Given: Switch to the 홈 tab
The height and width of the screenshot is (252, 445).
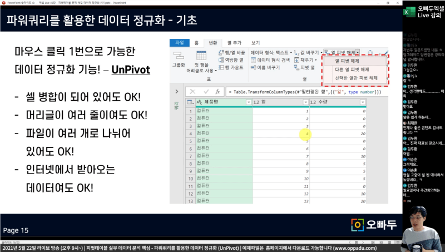Looking at the screenshot, I should (196, 43).
